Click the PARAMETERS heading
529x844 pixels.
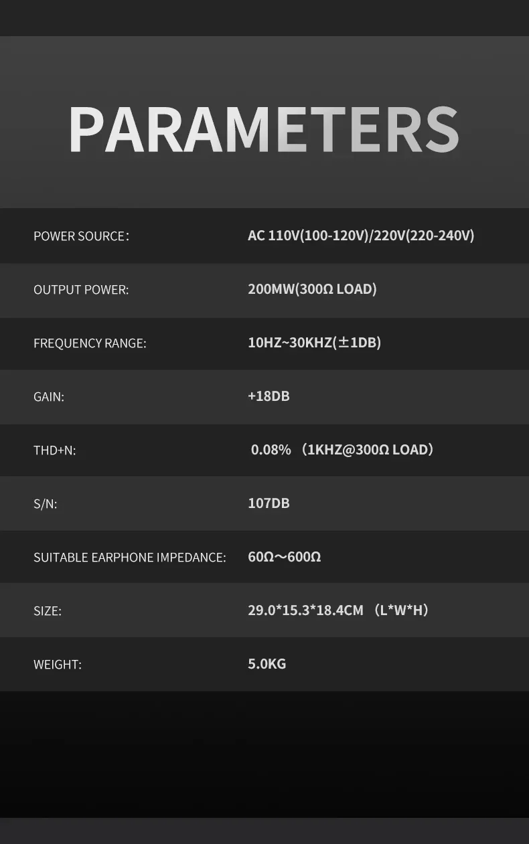[x=264, y=129]
